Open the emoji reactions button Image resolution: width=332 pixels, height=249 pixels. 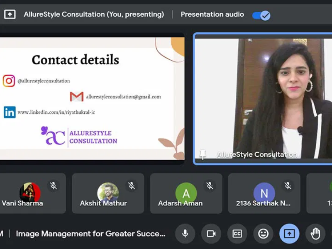pyautogui.click(x=263, y=234)
